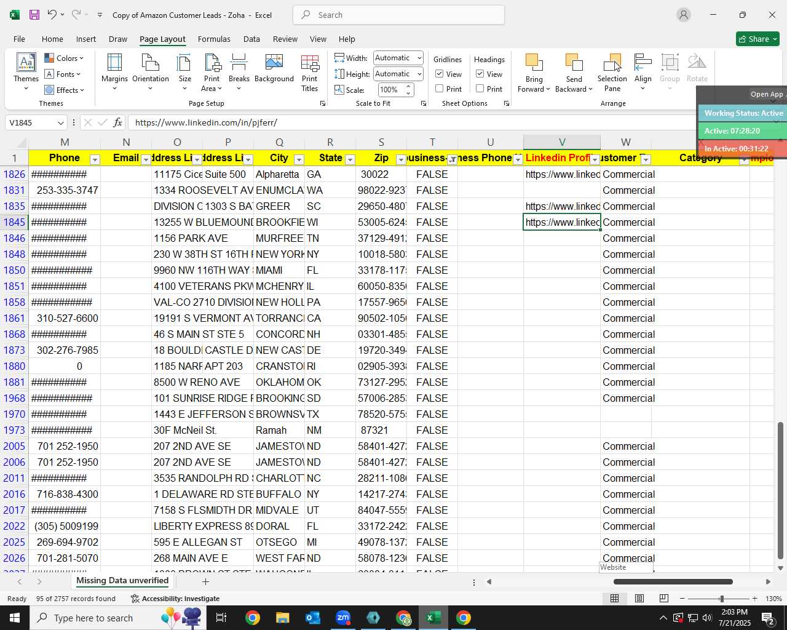Screen dimensions: 787x630
Task: Toggle Headings Print checkbox
Action: (x=480, y=89)
